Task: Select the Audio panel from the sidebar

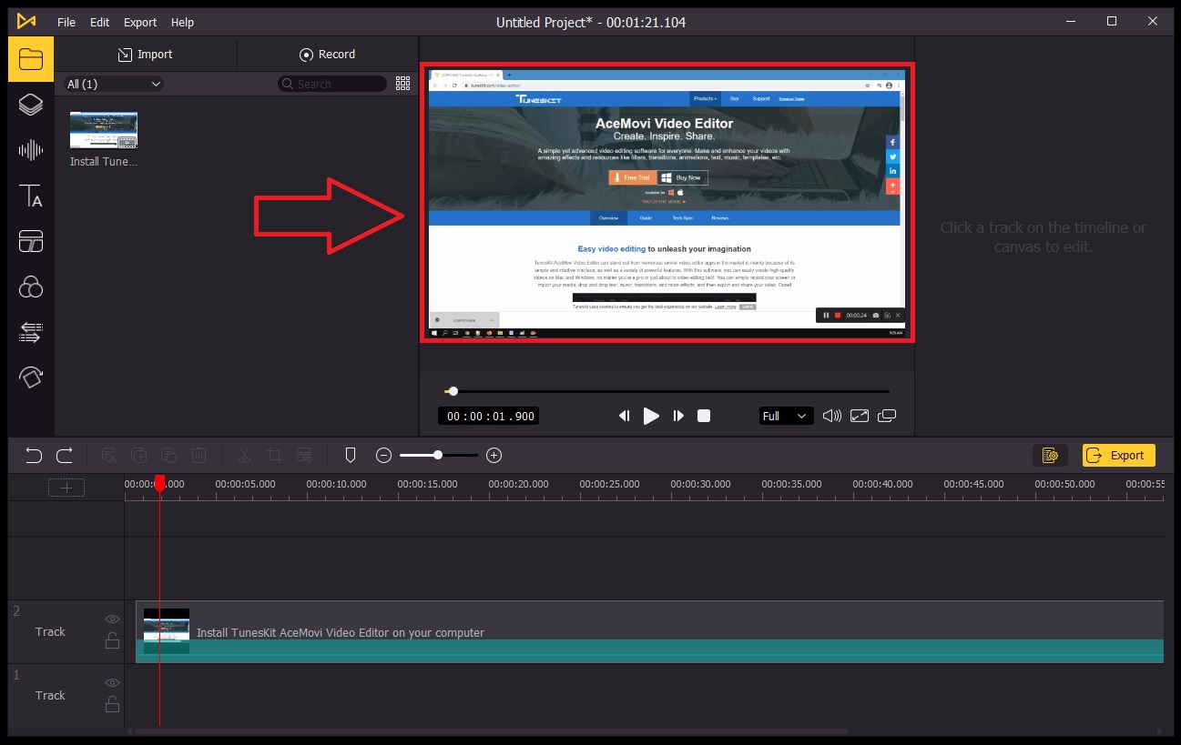Action: point(30,150)
